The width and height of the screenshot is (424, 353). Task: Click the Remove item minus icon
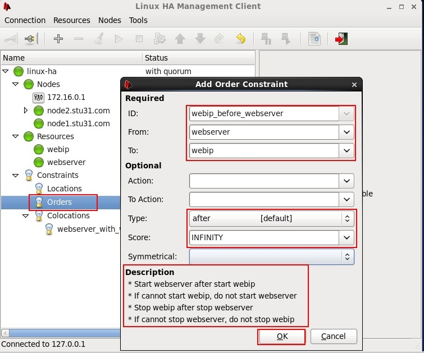[x=79, y=39]
